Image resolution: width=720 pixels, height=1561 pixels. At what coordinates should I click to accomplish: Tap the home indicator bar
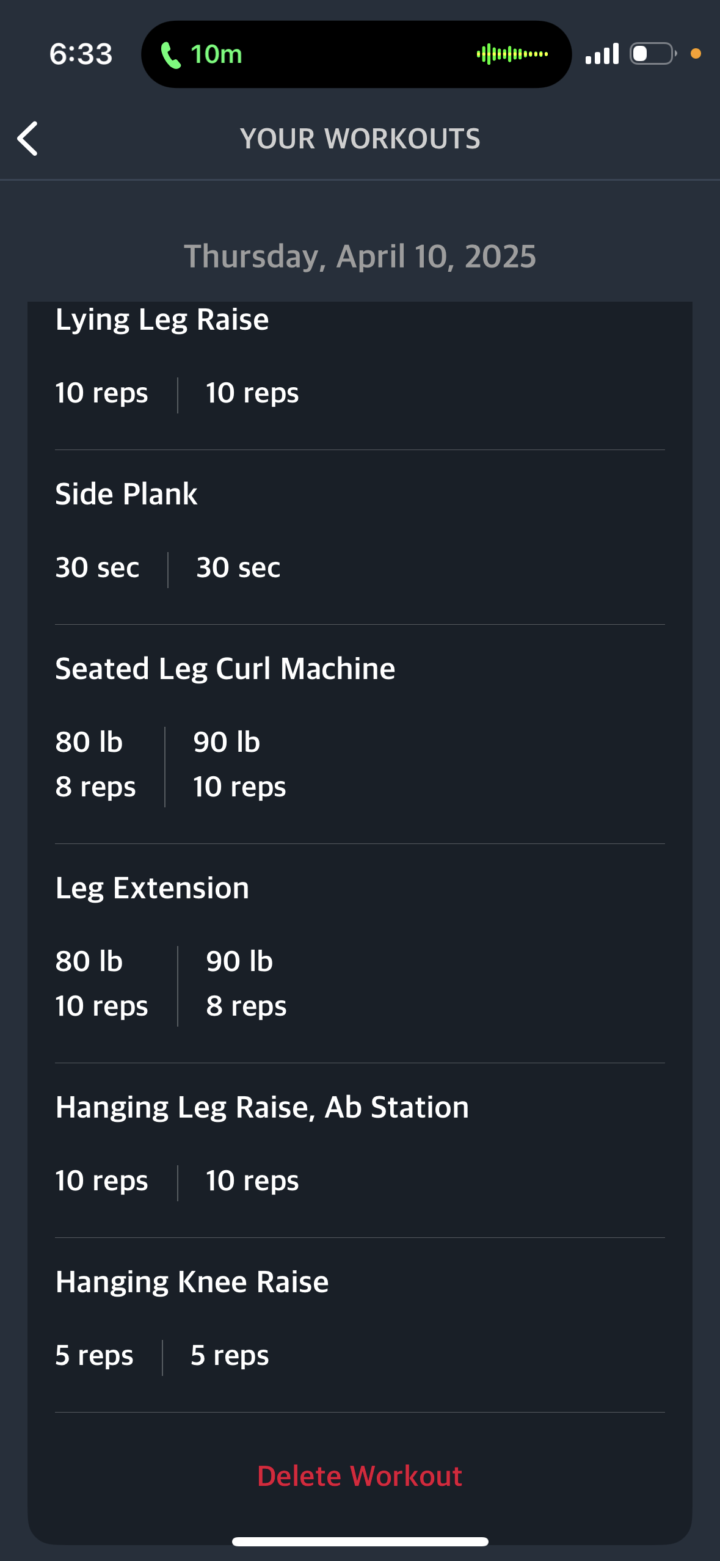(x=360, y=1541)
